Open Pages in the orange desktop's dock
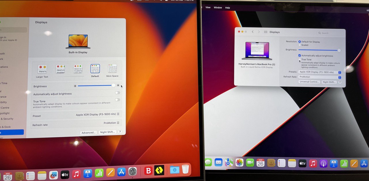Image resolution: width=369 pixels, height=181 pixels. (110, 172)
